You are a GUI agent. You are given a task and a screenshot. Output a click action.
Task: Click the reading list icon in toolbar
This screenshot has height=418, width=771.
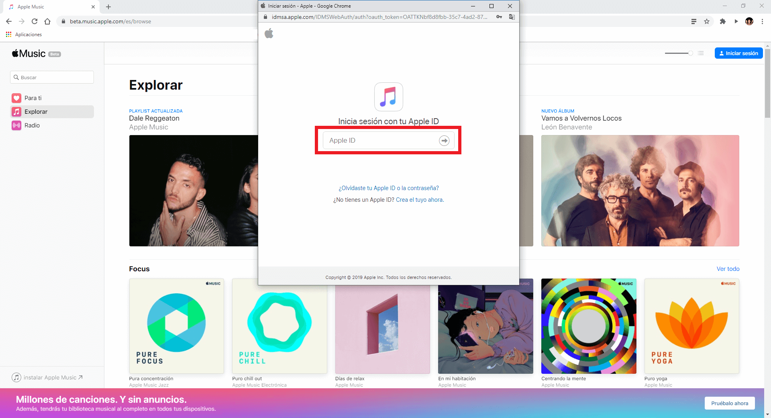[x=693, y=21]
